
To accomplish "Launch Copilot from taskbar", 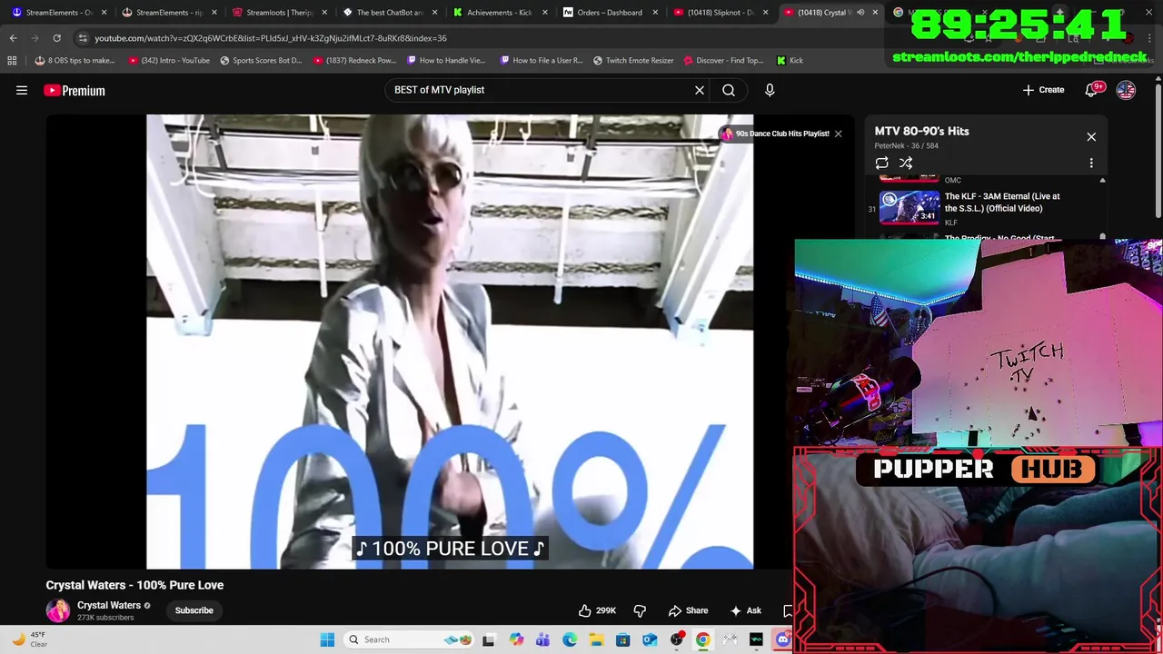I will [x=516, y=639].
